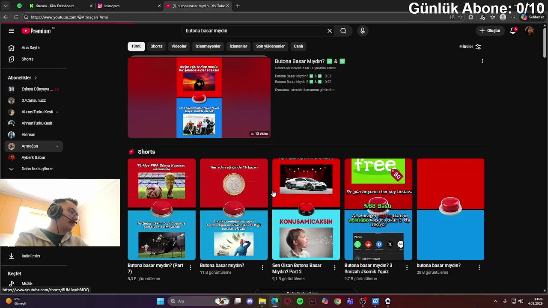
Task: Select the Videolar filter chip
Action: click(179, 46)
